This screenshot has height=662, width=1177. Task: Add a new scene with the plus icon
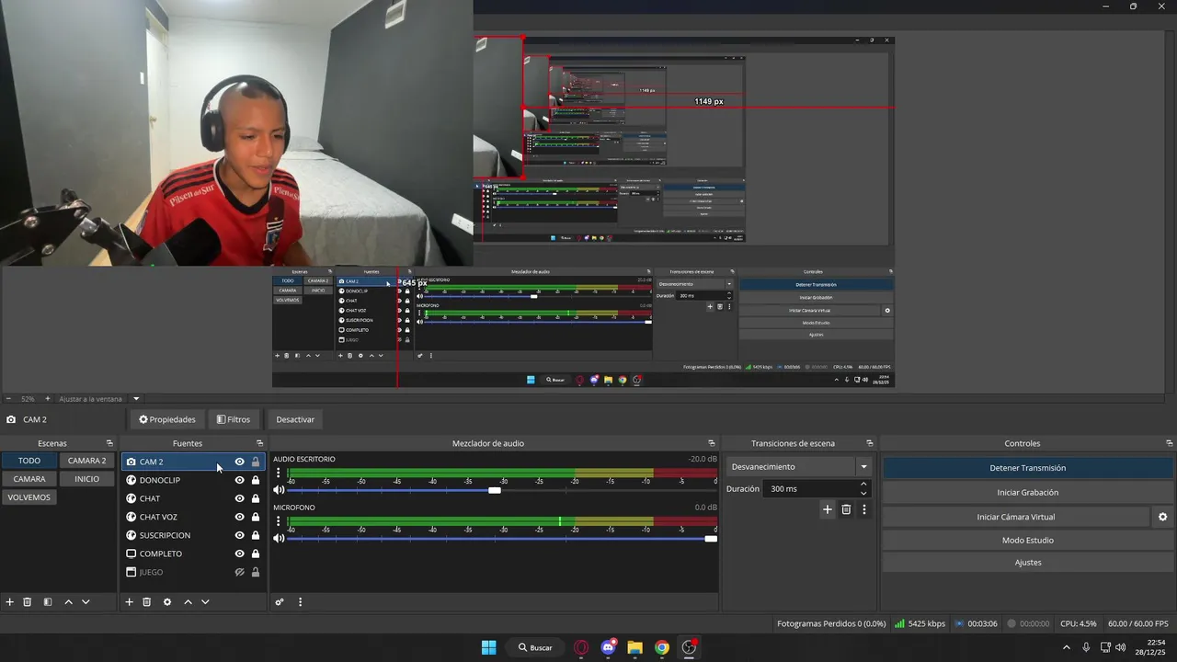pos(10,602)
